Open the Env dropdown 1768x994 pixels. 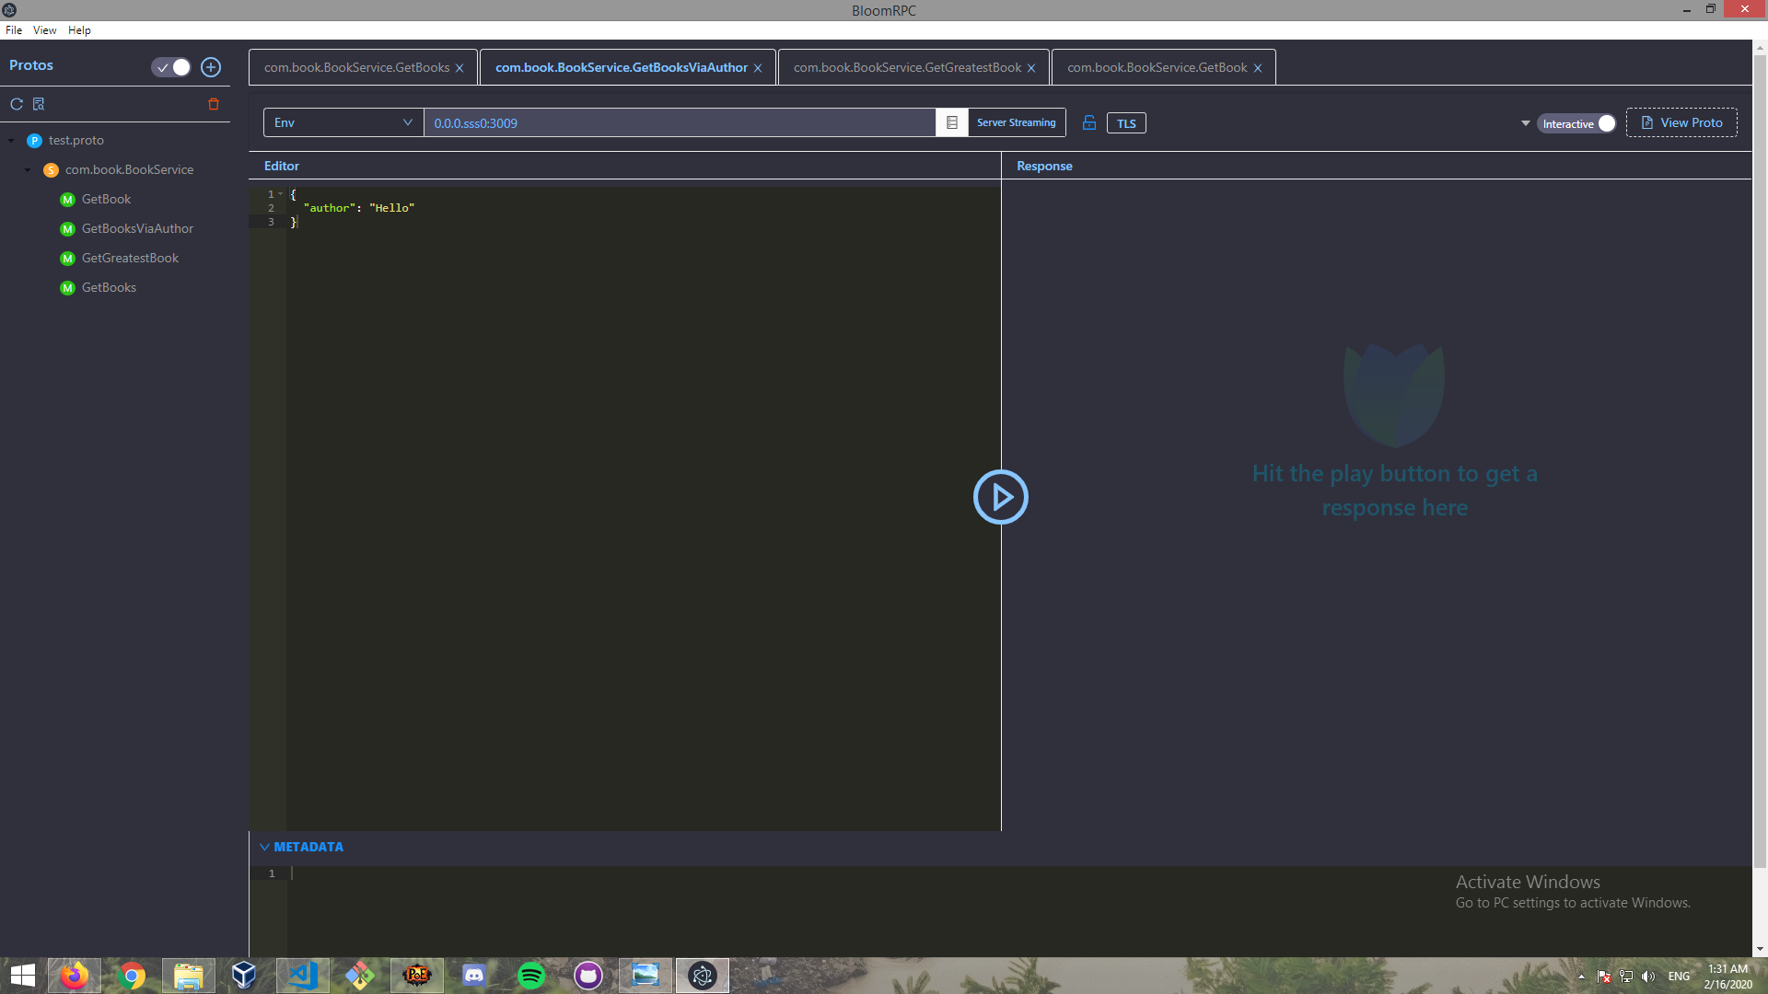tap(343, 121)
